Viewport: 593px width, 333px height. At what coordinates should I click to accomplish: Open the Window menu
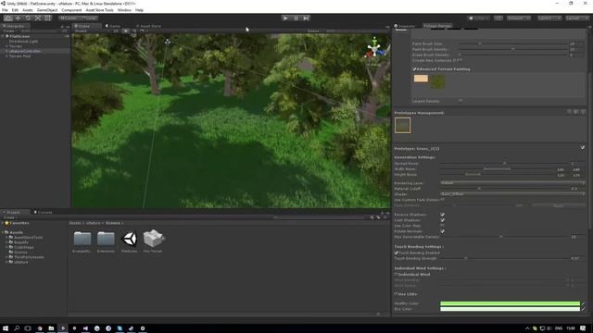(x=124, y=10)
